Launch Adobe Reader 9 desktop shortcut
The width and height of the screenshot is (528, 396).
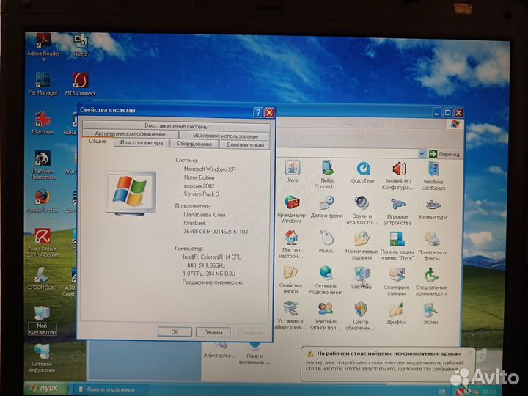(43, 47)
